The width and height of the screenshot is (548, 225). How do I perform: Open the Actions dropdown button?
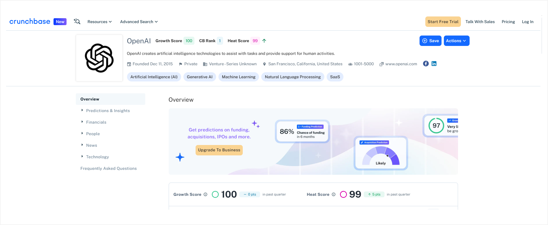pos(457,41)
